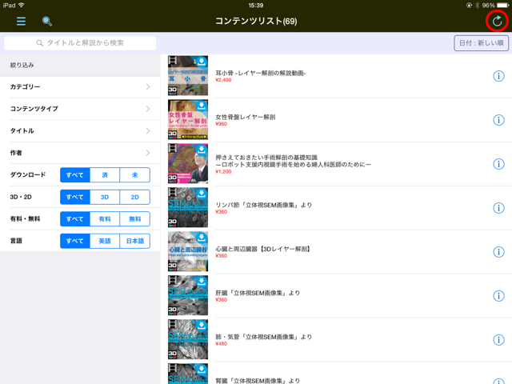Screen dimensions: 512x384
Task: Select 日本語 language filter
Action: point(134,241)
